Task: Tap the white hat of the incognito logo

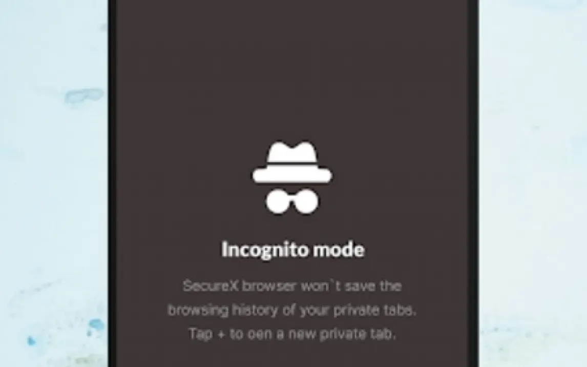Action: [292, 162]
